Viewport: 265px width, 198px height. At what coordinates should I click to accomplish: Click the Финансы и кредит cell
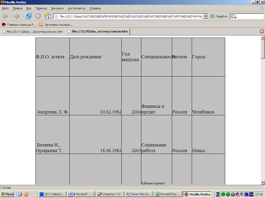point(157,96)
